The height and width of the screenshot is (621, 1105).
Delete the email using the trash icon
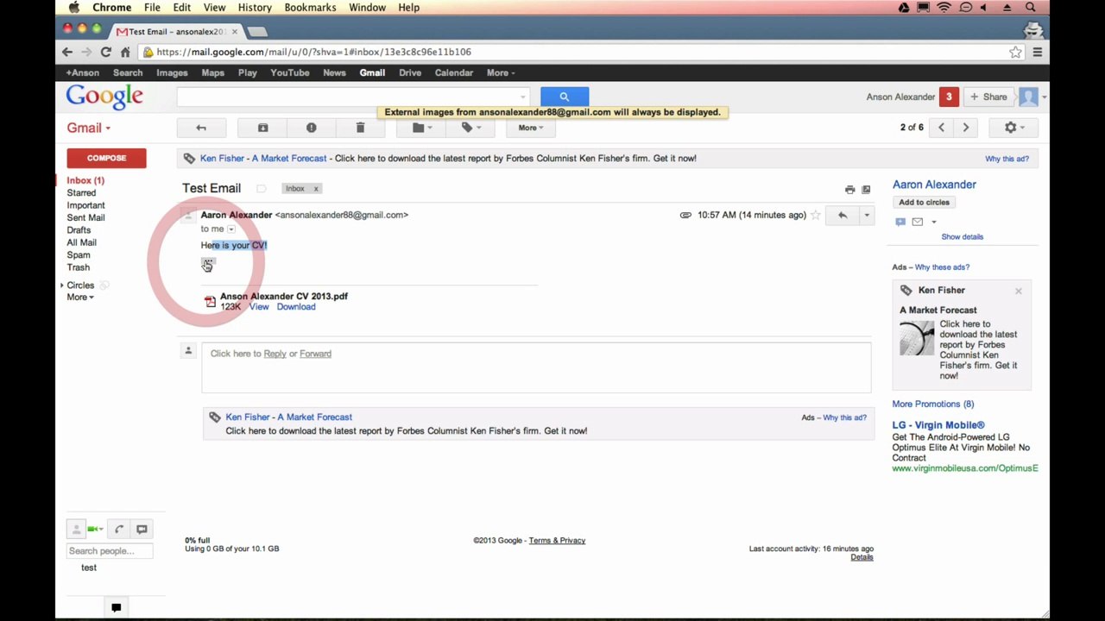click(360, 128)
